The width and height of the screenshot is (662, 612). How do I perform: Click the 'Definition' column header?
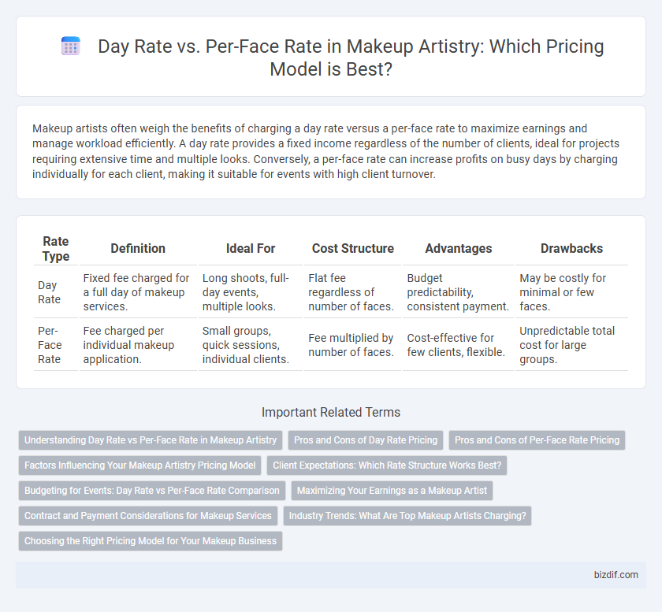coord(138,249)
